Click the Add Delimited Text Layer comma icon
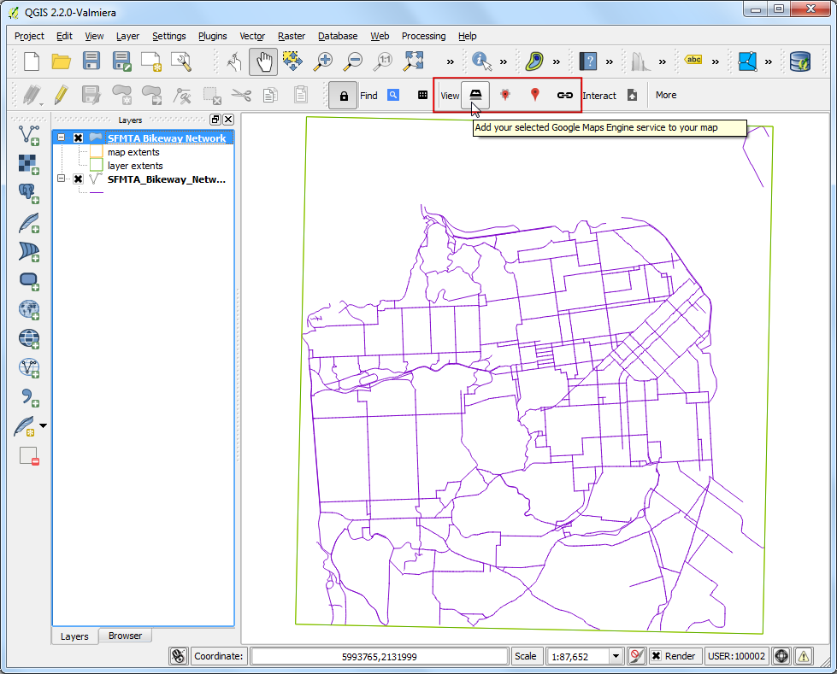The image size is (837, 674). [x=29, y=396]
